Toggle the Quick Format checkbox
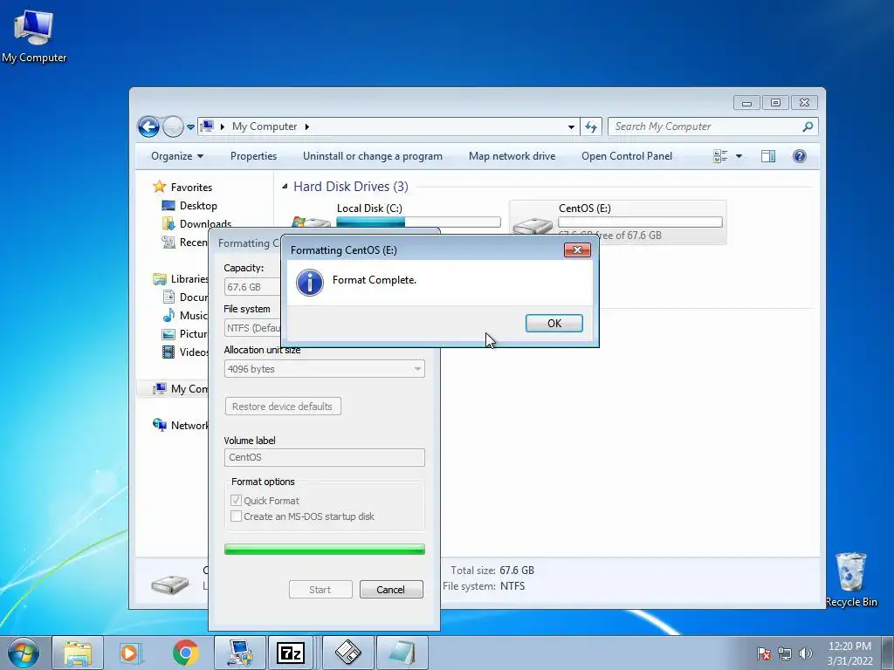894x670 pixels. (x=236, y=500)
